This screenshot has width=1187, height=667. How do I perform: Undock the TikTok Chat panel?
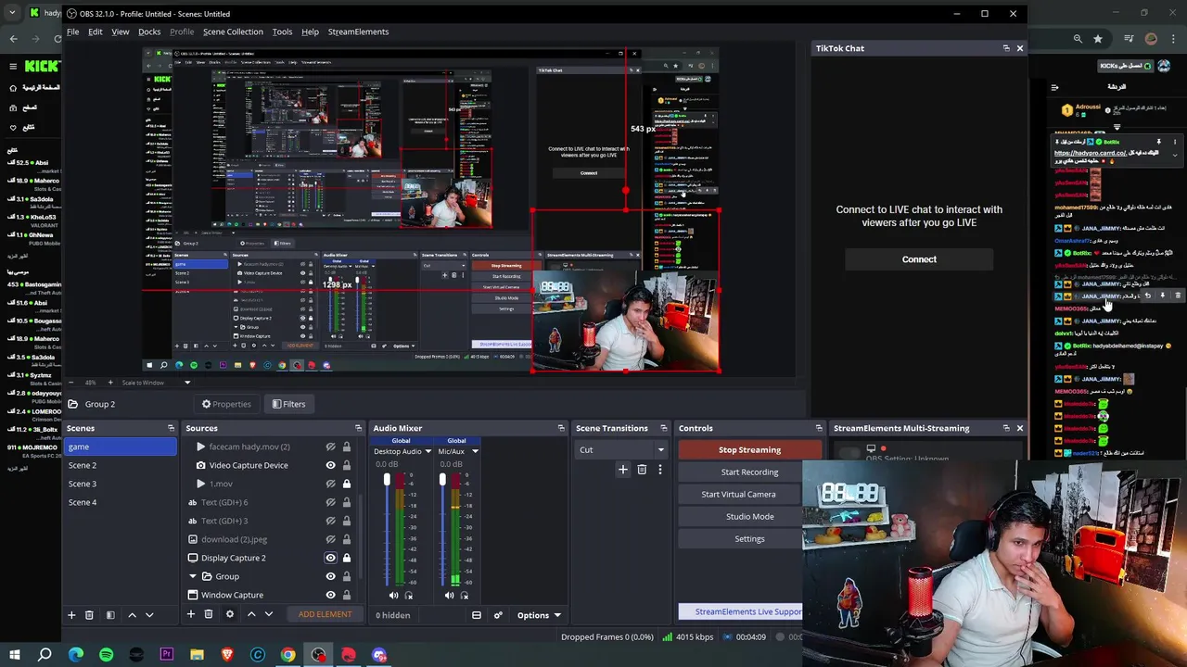pyautogui.click(x=1006, y=48)
